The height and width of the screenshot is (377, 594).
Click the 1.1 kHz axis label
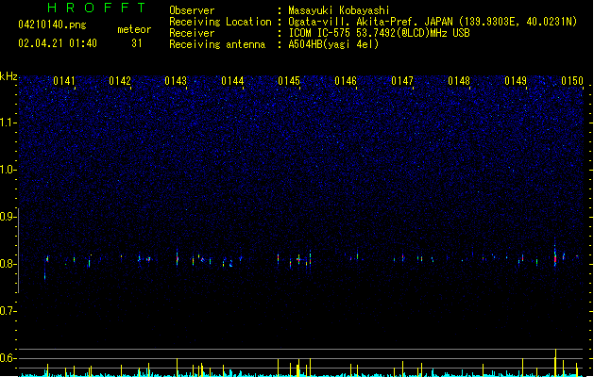8,123
